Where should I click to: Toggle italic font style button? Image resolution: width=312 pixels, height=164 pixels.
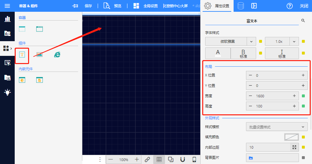click(282, 53)
